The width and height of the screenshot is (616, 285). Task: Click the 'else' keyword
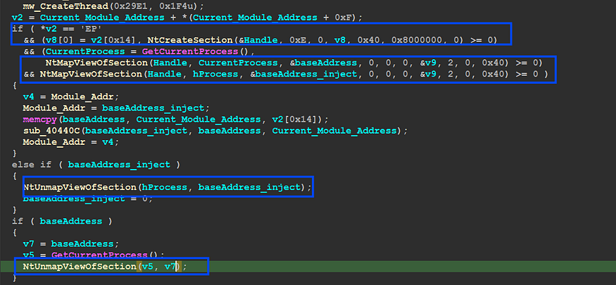(23, 165)
